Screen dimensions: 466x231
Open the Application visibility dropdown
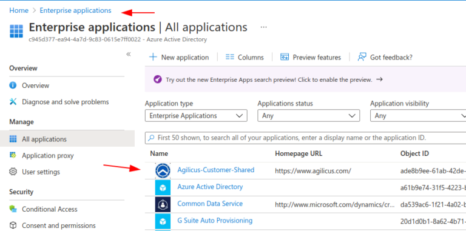click(418, 115)
